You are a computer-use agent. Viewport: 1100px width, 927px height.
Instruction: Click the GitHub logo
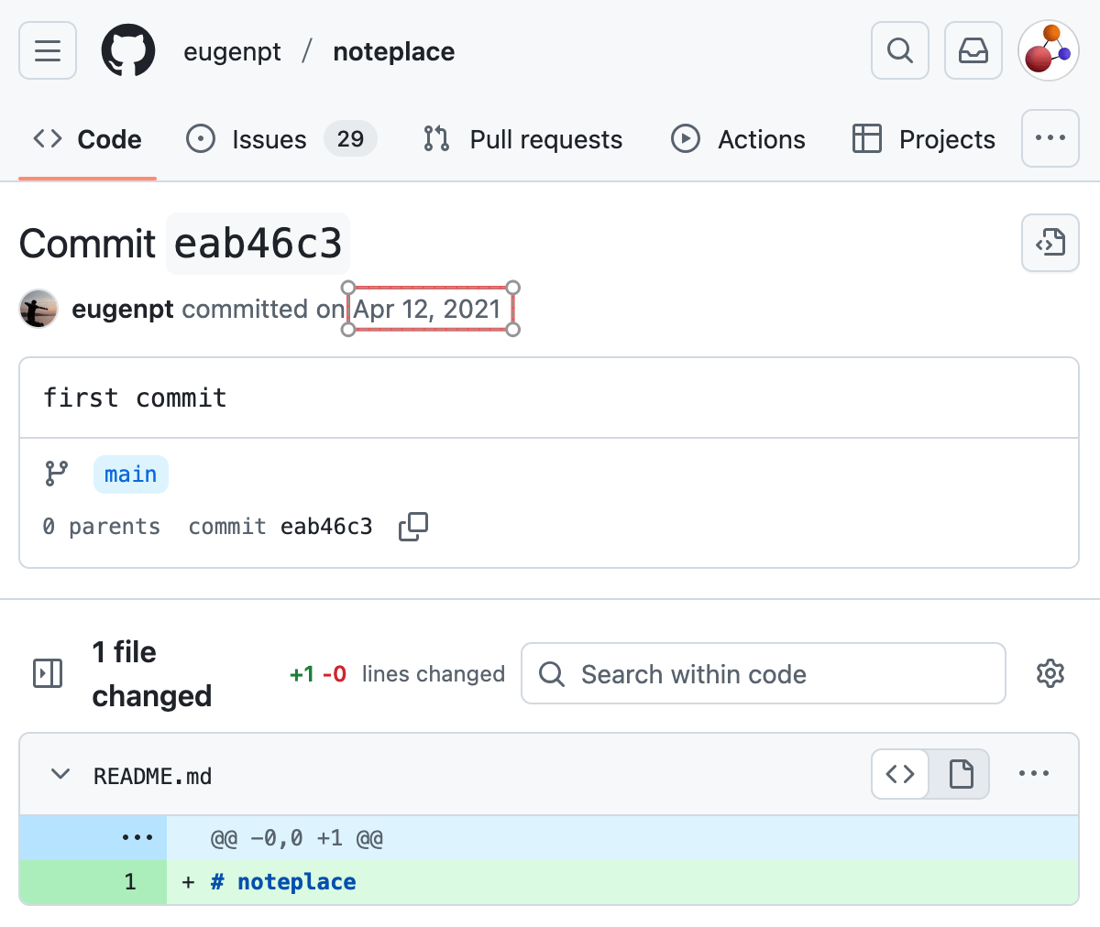[127, 50]
